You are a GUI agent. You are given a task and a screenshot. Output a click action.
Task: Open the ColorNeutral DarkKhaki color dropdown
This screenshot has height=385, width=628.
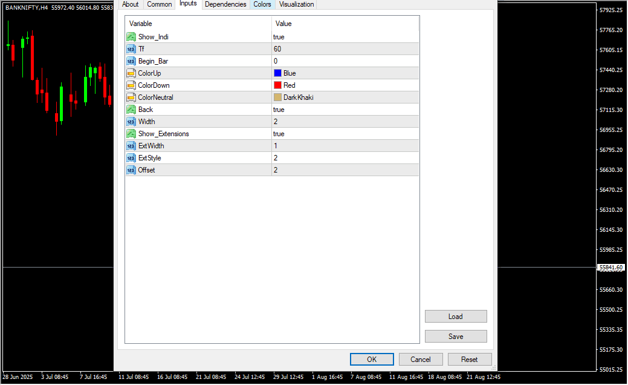click(x=345, y=97)
